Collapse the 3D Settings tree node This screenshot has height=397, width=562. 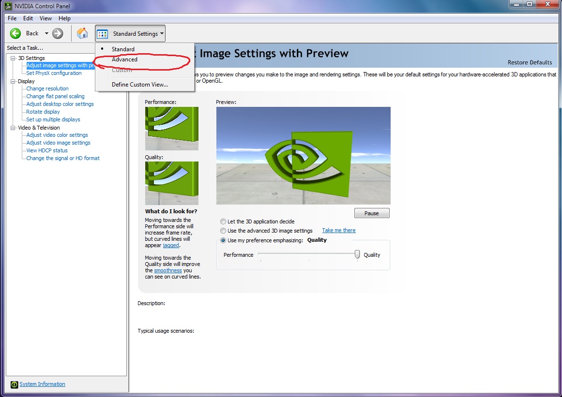[13, 58]
